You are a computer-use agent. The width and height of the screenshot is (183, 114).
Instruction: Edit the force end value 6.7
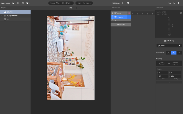pos(163,76)
